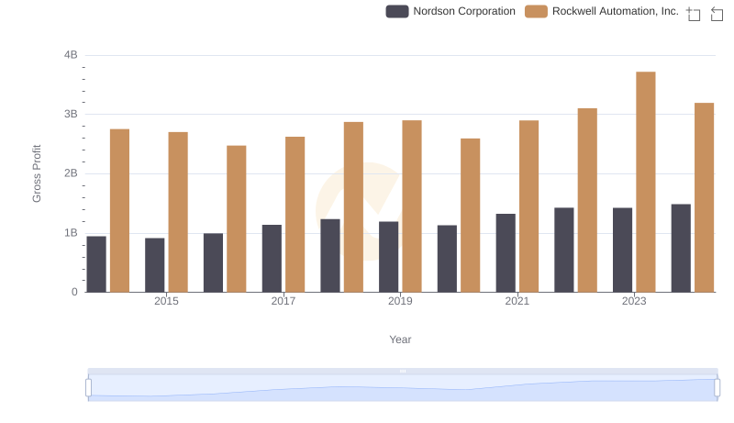The height and width of the screenshot is (423, 734).
Task: Click the 4B y-axis label
Action: point(71,55)
